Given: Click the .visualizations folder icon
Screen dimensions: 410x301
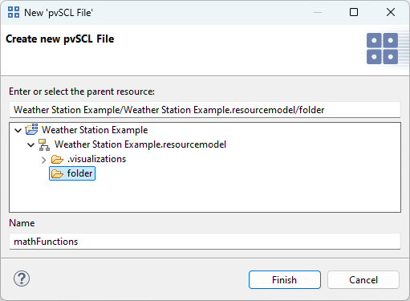Looking at the screenshot, I should pyautogui.click(x=57, y=159).
